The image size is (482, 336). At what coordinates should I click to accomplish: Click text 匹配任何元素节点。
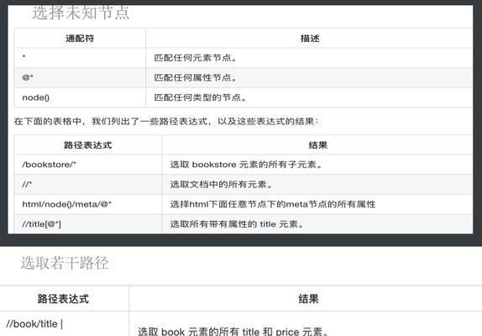(x=195, y=58)
